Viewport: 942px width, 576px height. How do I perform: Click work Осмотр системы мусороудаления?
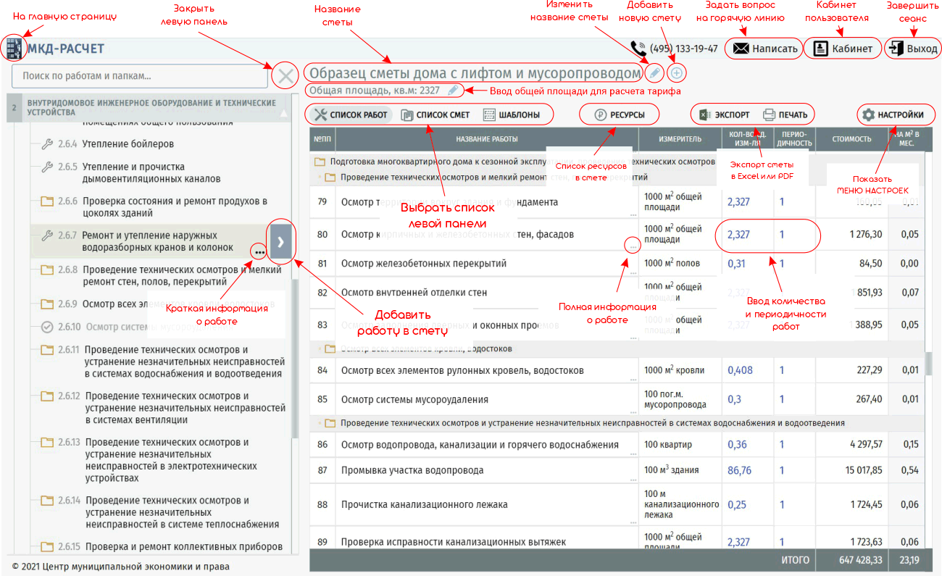pos(414,399)
